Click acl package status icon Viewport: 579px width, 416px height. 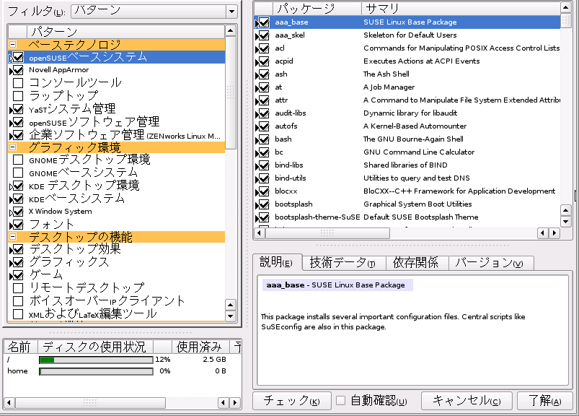[x=262, y=48]
